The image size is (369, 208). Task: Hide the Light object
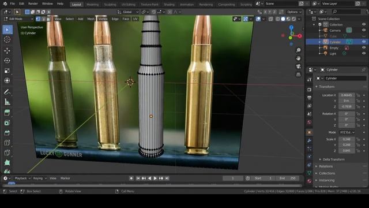pos(364,54)
